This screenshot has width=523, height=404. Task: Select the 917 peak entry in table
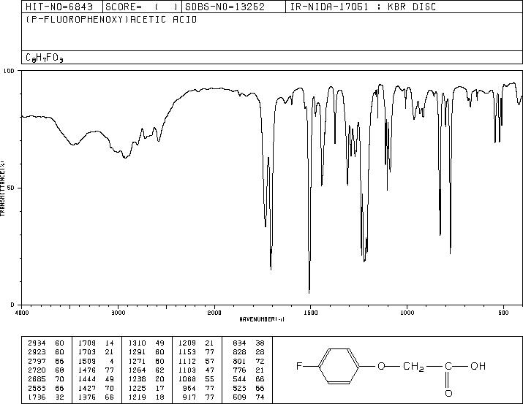pyautogui.click(x=200, y=397)
